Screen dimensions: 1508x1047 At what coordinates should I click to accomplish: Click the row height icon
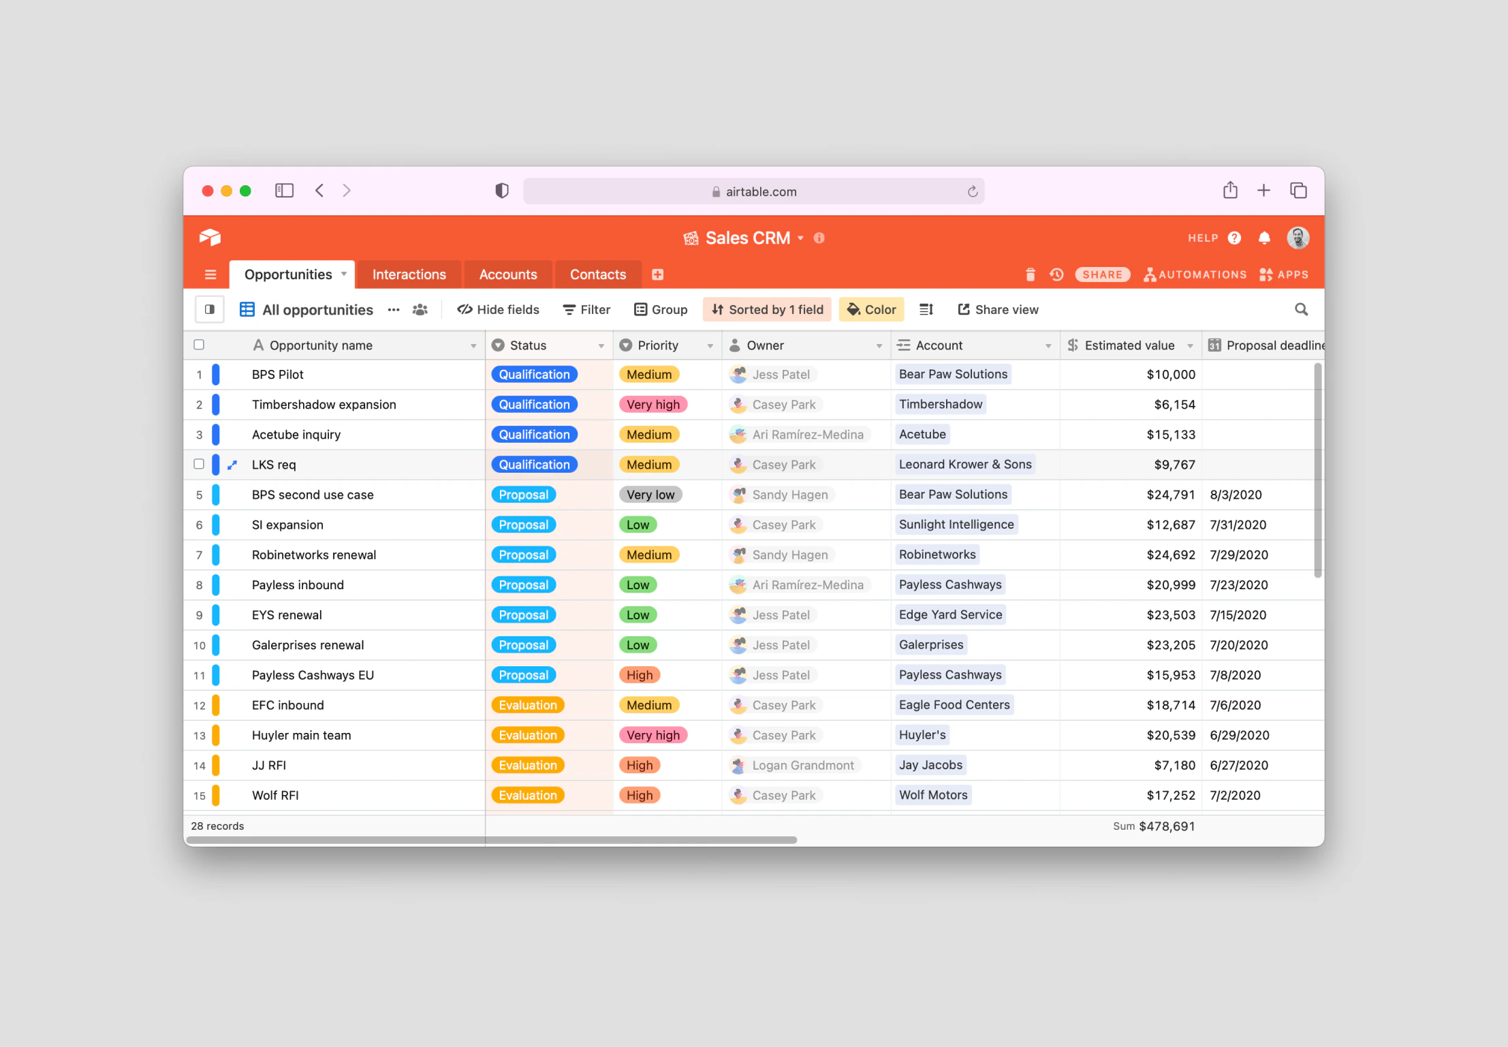926,310
